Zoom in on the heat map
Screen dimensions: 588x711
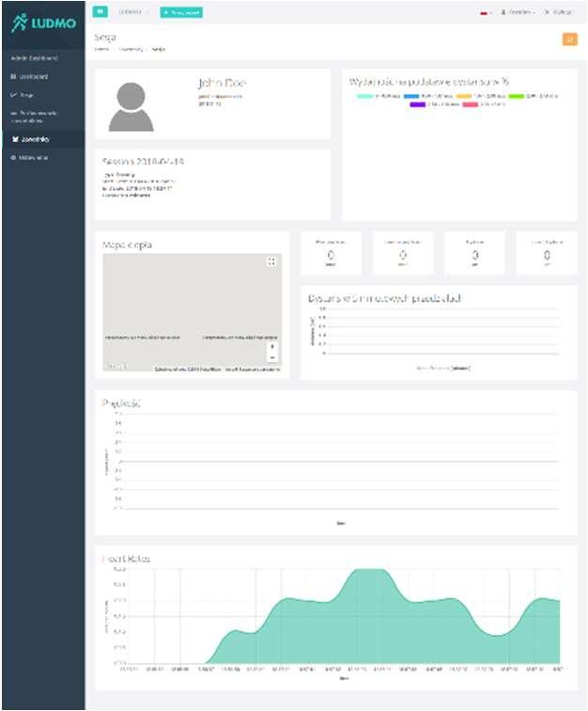point(272,347)
